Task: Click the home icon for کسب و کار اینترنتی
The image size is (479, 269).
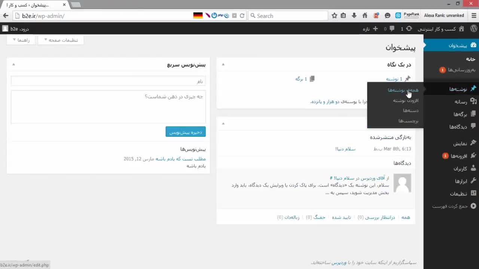Action: pos(461,29)
